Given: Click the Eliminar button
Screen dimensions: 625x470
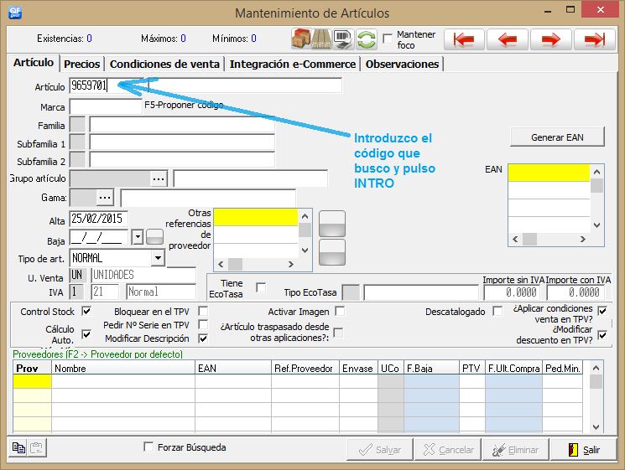Looking at the screenshot, I should (516, 450).
